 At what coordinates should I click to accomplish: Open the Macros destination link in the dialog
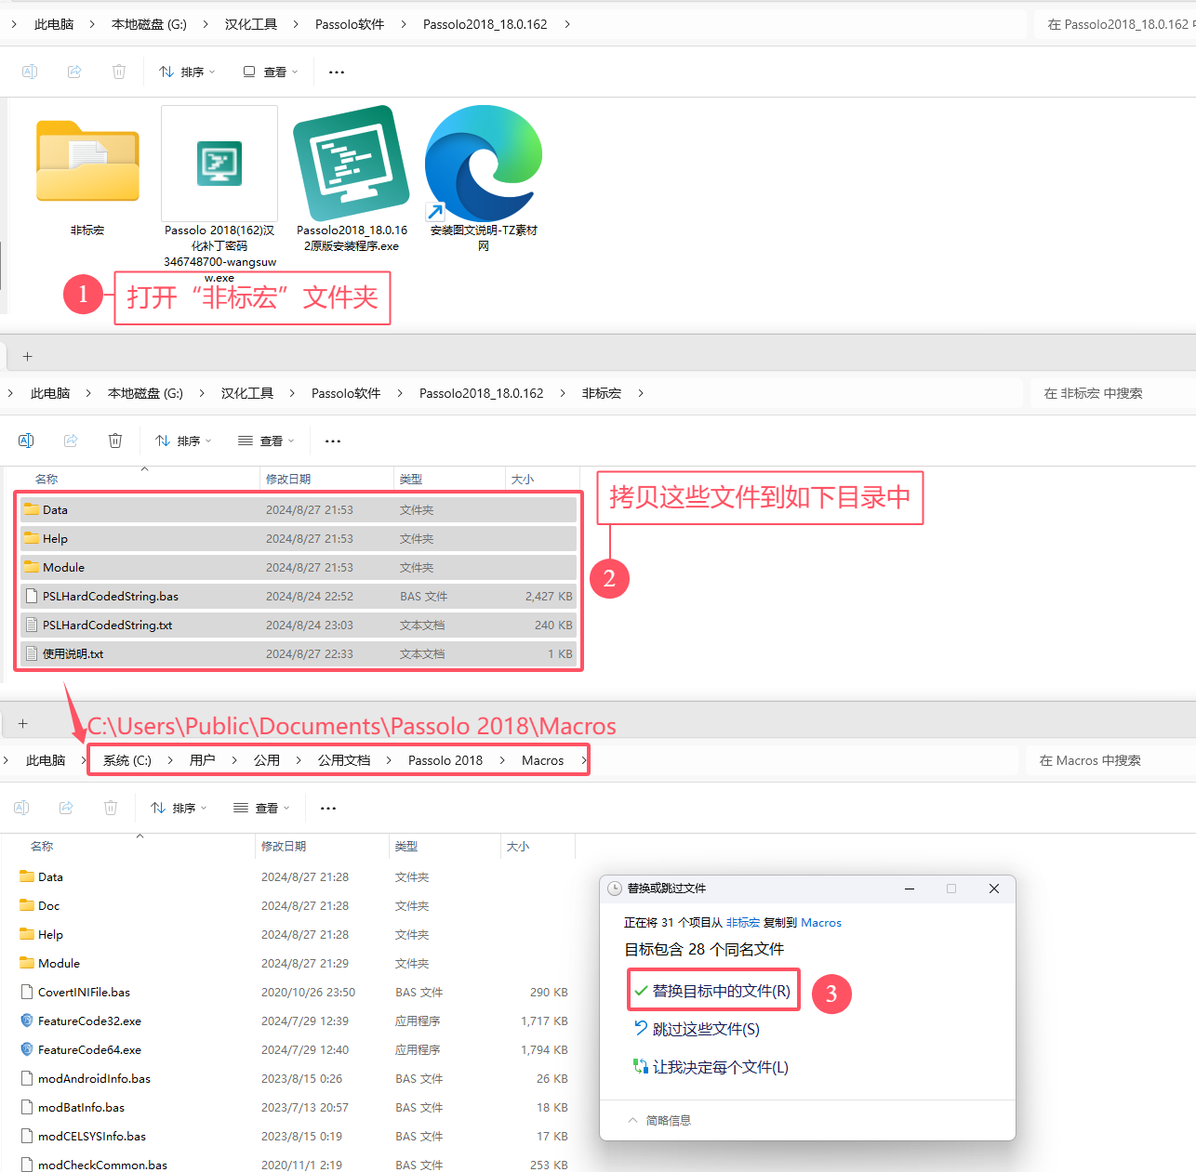[821, 923]
